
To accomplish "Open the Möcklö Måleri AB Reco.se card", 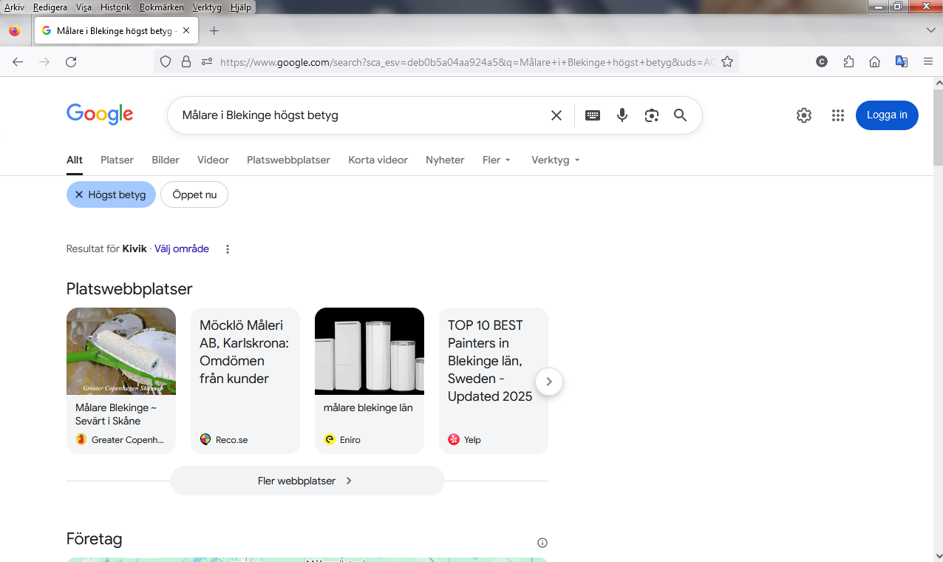I will 245,380.
